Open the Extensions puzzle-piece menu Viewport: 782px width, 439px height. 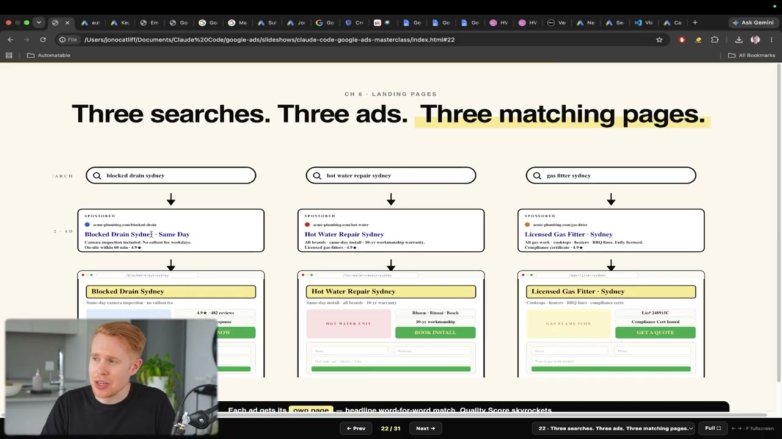click(715, 40)
